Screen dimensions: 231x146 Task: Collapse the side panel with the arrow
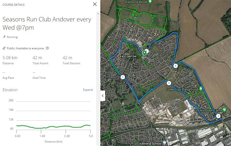[103, 95]
